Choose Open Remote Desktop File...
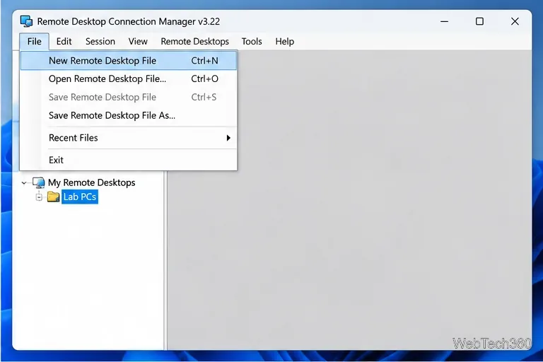Viewport: 543px width, 362px height. tap(129, 79)
